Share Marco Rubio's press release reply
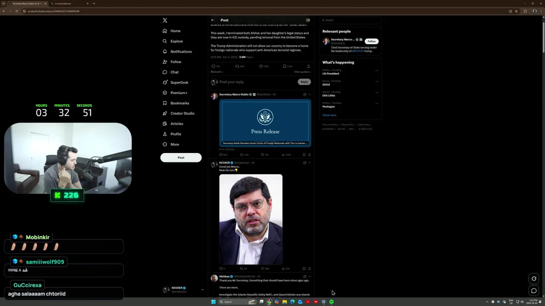The width and height of the screenshot is (545, 306). click(309, 155)
